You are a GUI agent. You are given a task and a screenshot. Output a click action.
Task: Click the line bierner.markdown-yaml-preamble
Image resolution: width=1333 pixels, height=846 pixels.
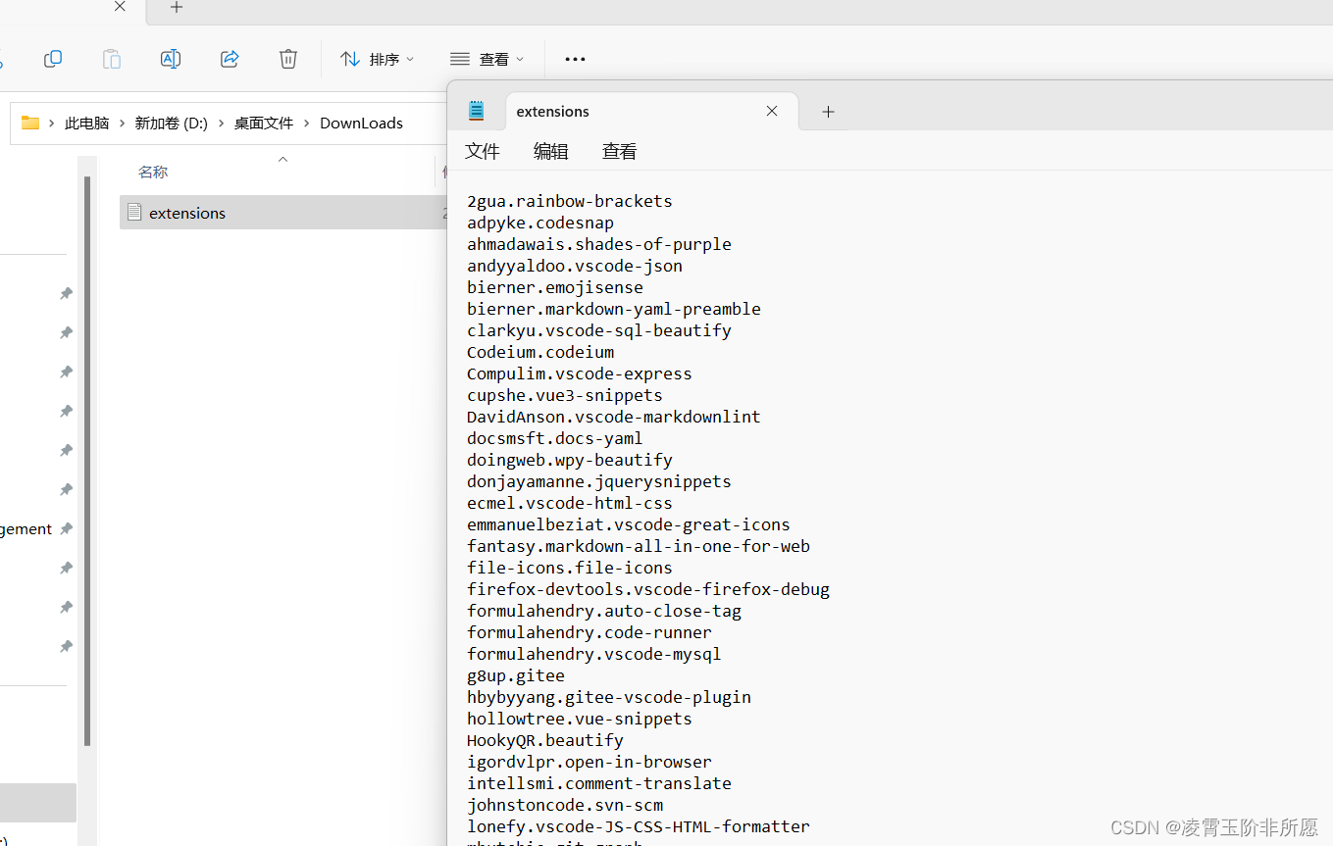614,309
